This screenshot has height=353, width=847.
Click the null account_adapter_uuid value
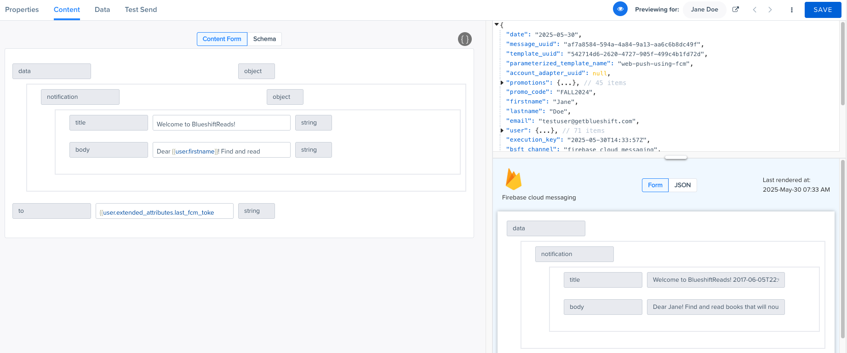pos(600,74)
